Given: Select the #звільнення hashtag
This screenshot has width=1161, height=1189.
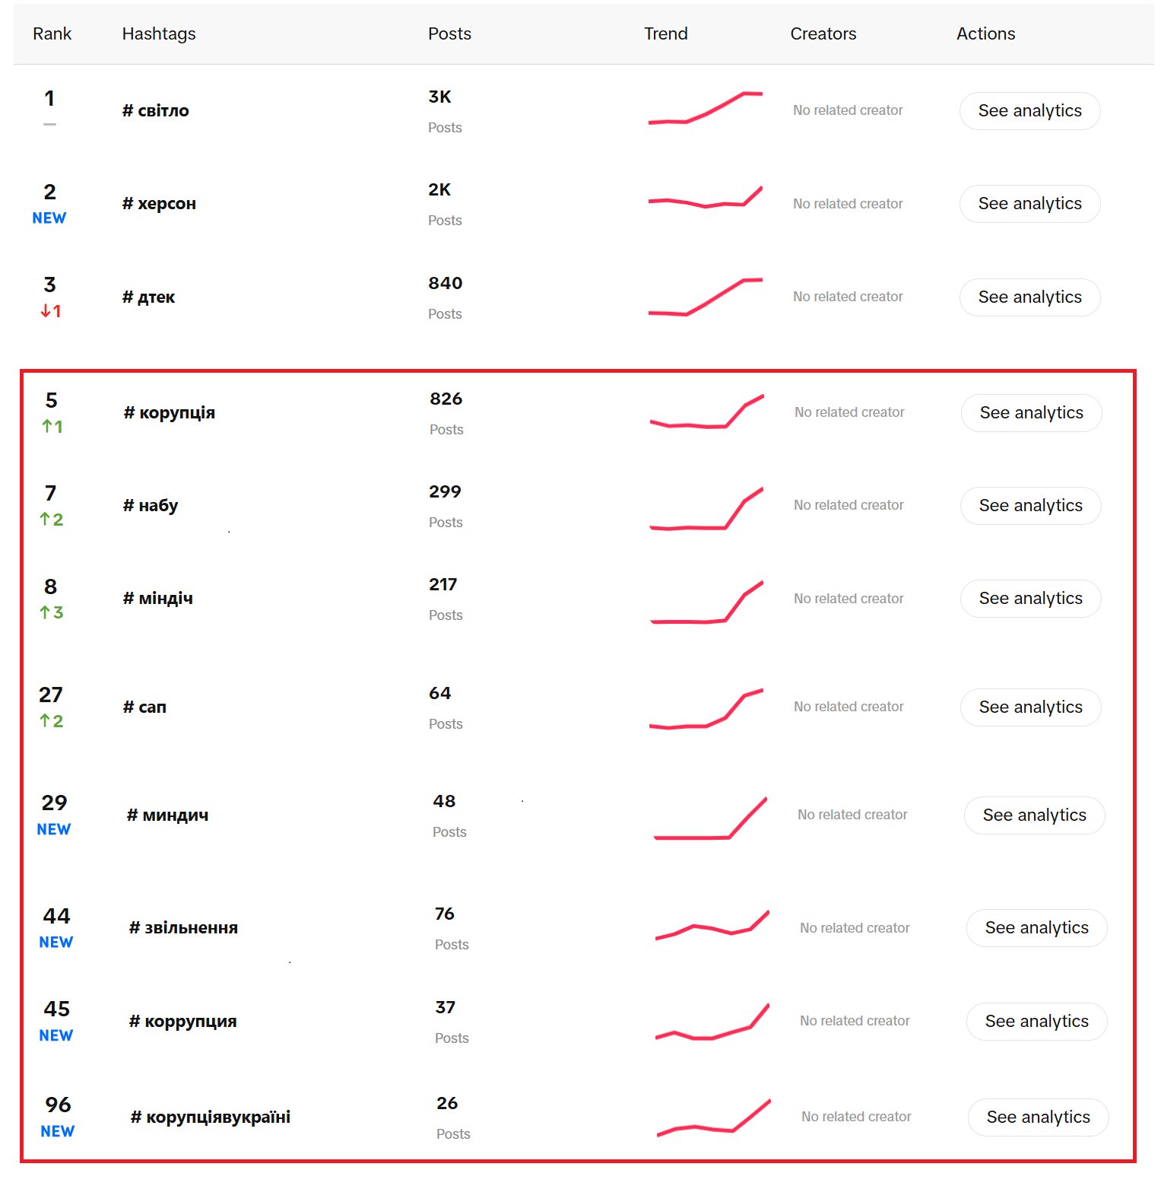Looking at the screenshot, I should pyautogui.click(x=183, y=928).
